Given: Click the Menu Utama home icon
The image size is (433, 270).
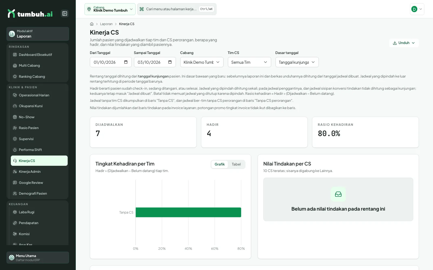Looking at the screenshot, I should pyautogui.click(x=12, y=258).
